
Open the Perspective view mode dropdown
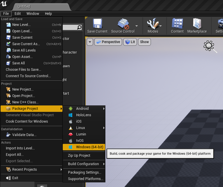click(x=108, y=42)
